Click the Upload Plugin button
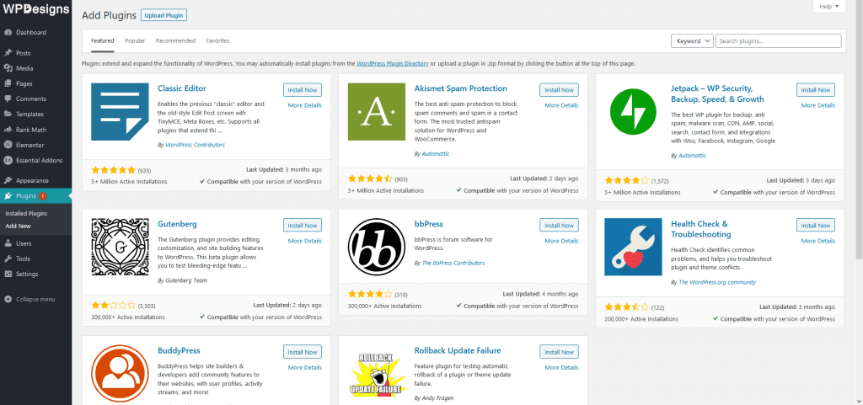863x405 pixels. pos(163,15)
